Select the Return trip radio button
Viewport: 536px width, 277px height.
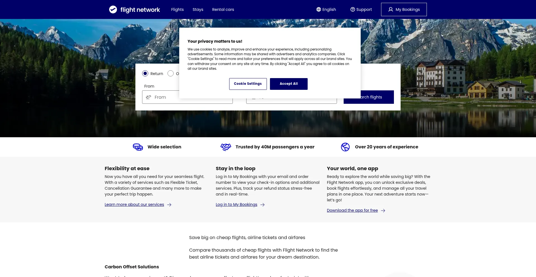tap(145, 73)
